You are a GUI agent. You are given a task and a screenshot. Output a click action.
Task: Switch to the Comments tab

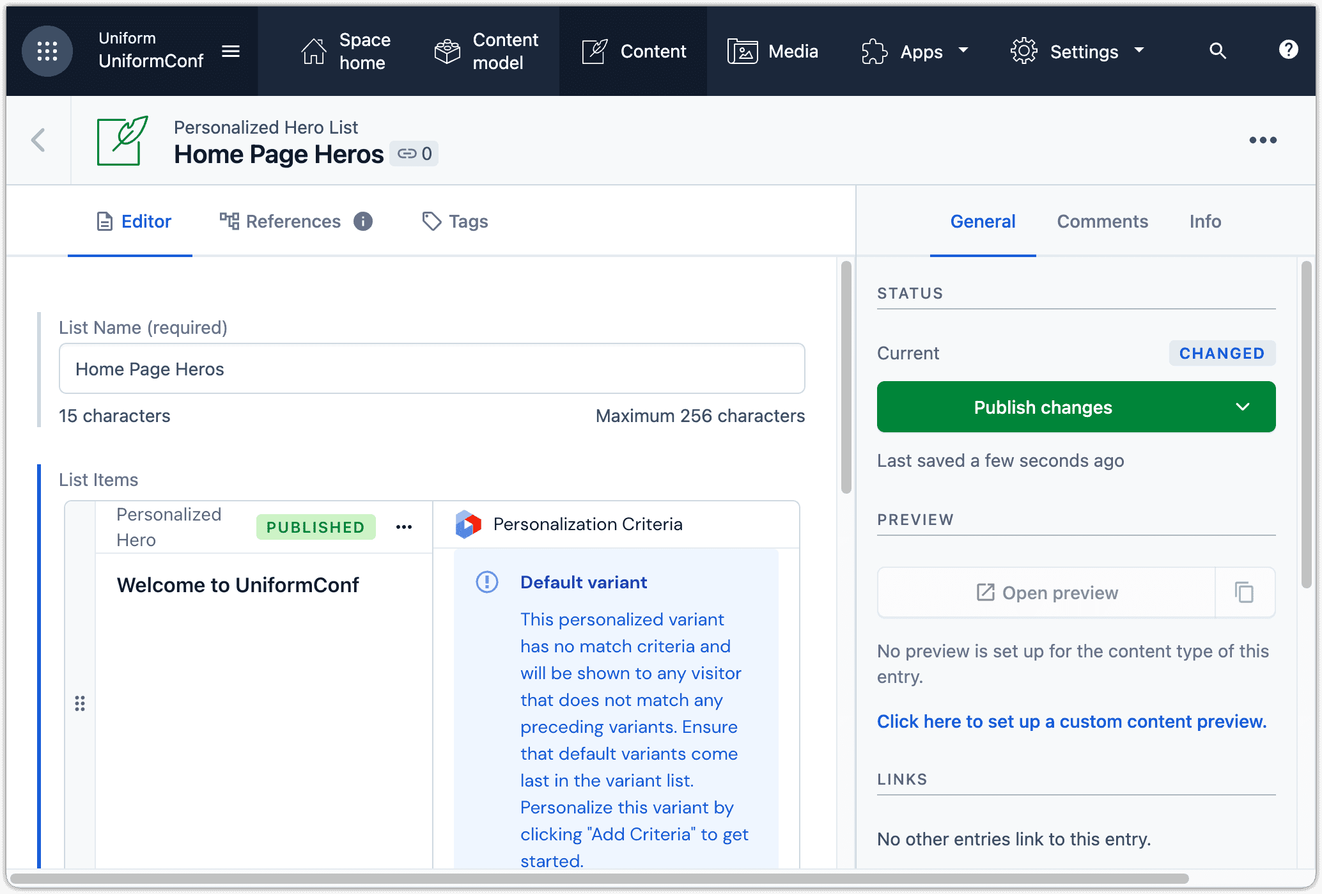click(x=1102, y=221)
